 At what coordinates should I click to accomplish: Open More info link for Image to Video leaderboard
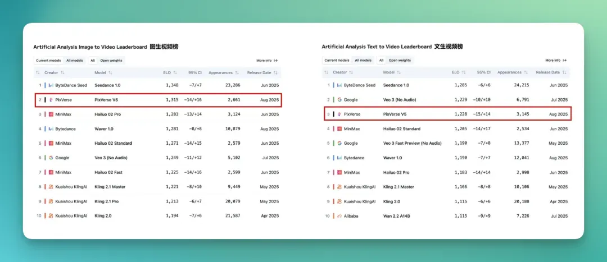pos(267,61)
